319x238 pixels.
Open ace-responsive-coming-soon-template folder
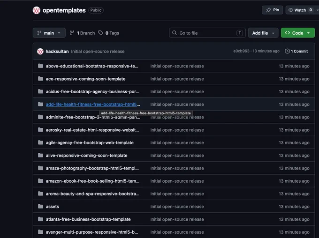(86, 79)
